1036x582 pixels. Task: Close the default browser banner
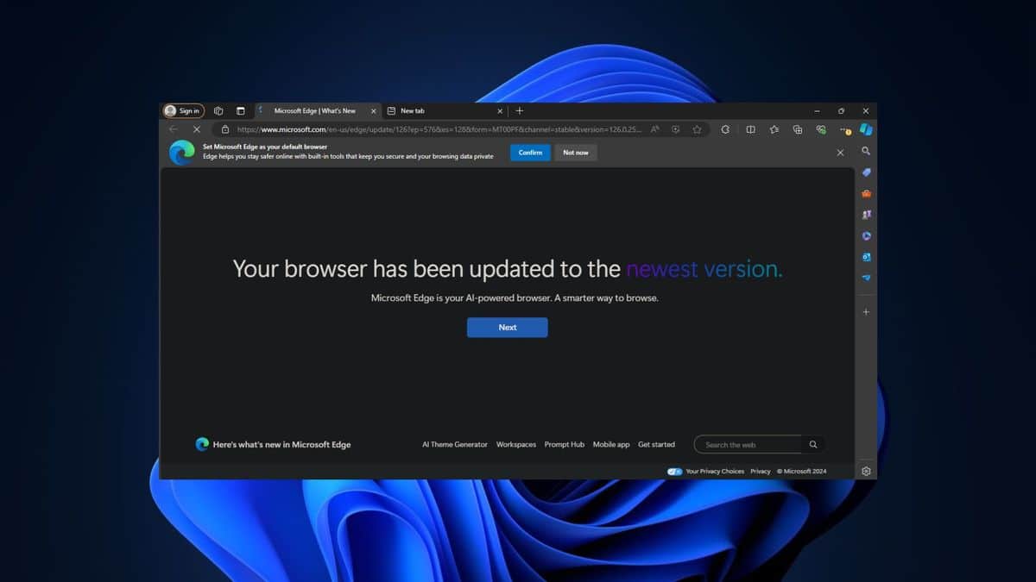pyautogui.click(x=840, y=153)
